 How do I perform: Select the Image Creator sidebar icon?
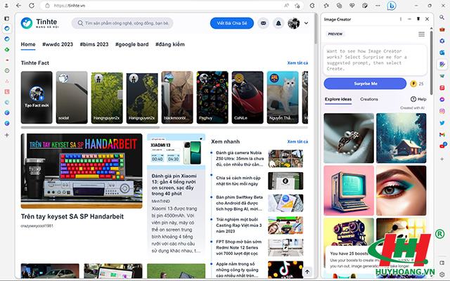pyautogui.click(x=442, y=64)
